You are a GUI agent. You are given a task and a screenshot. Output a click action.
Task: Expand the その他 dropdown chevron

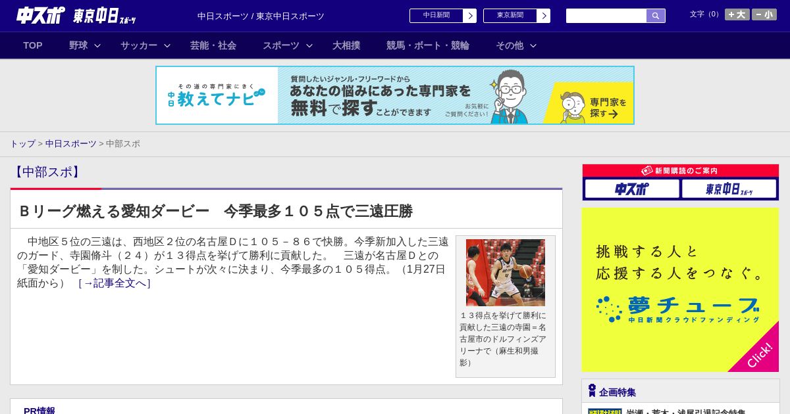[533, 46]
